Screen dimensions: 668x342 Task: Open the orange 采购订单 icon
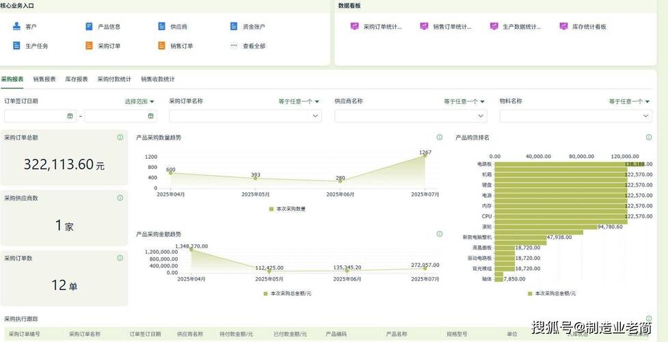pos(89,45)
